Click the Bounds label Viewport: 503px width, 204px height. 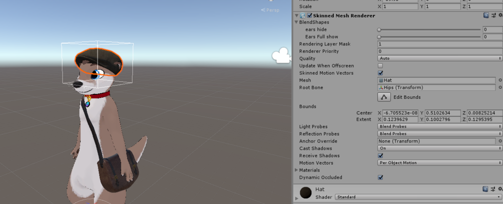point(308,106)
